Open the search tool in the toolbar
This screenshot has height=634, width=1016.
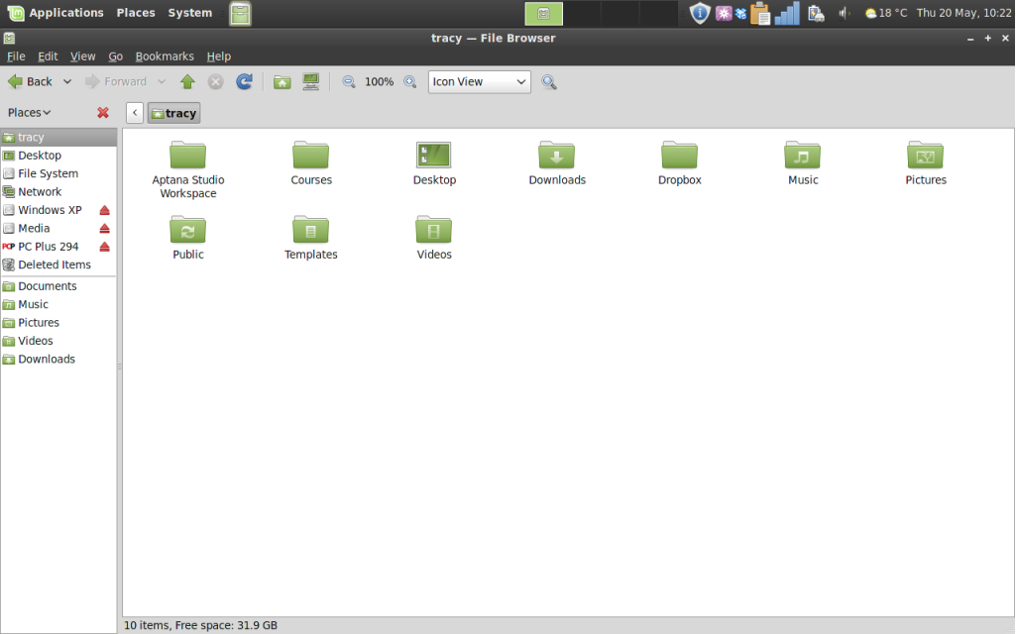click(549, 81)
